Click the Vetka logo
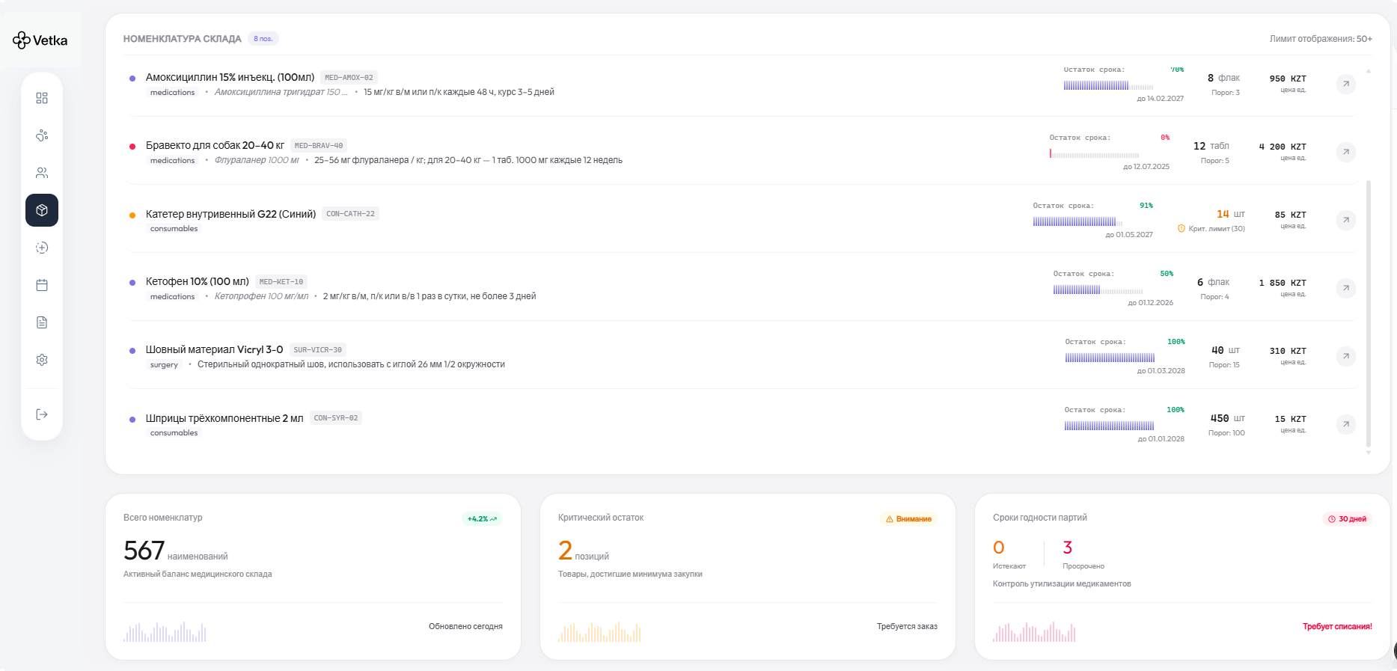Image resolution: width=1397 pixels, height=671 pixels. pos(40,40)
